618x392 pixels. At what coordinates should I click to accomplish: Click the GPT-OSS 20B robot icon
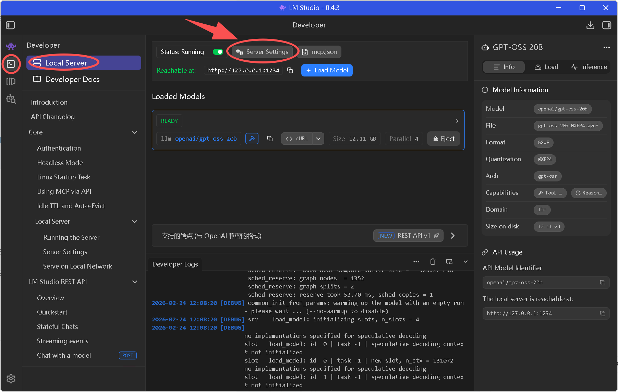tap(485, 47)
